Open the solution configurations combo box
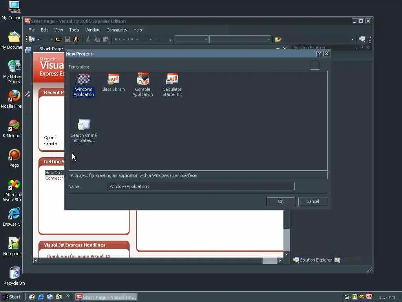Screen dimensions: 402x302 (191, 39)
